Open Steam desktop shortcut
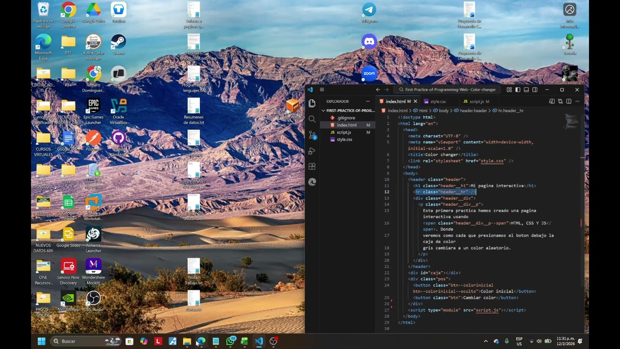The image size is (620, 349). (x=119, y=45)
